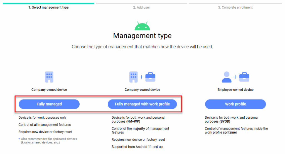The height and width of the screenshot is (154, 285).
Task: Choose the Work profile button
Action: coord(235,104)
